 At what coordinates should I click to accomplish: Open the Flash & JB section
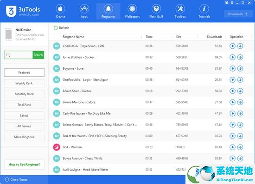click(156, 11)
